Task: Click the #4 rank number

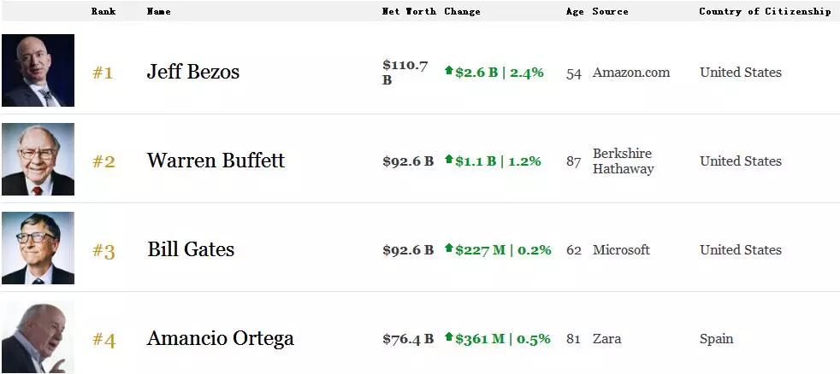Action: click(x=104, y=340)
